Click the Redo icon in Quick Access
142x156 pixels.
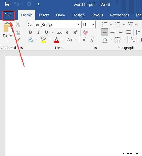coord(29,4)
